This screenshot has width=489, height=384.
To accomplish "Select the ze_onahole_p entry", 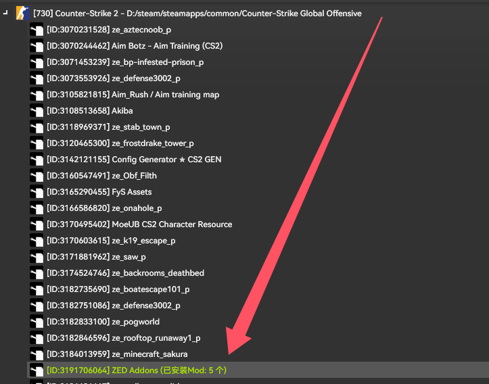I will [104, 208].
